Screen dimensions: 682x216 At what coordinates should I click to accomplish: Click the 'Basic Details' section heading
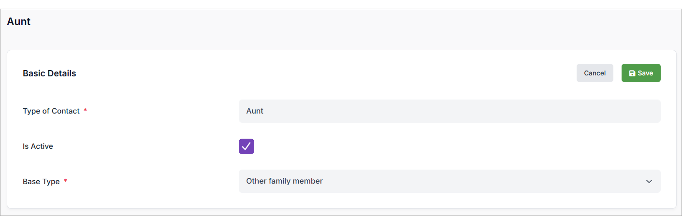click(x=49, y=73)
